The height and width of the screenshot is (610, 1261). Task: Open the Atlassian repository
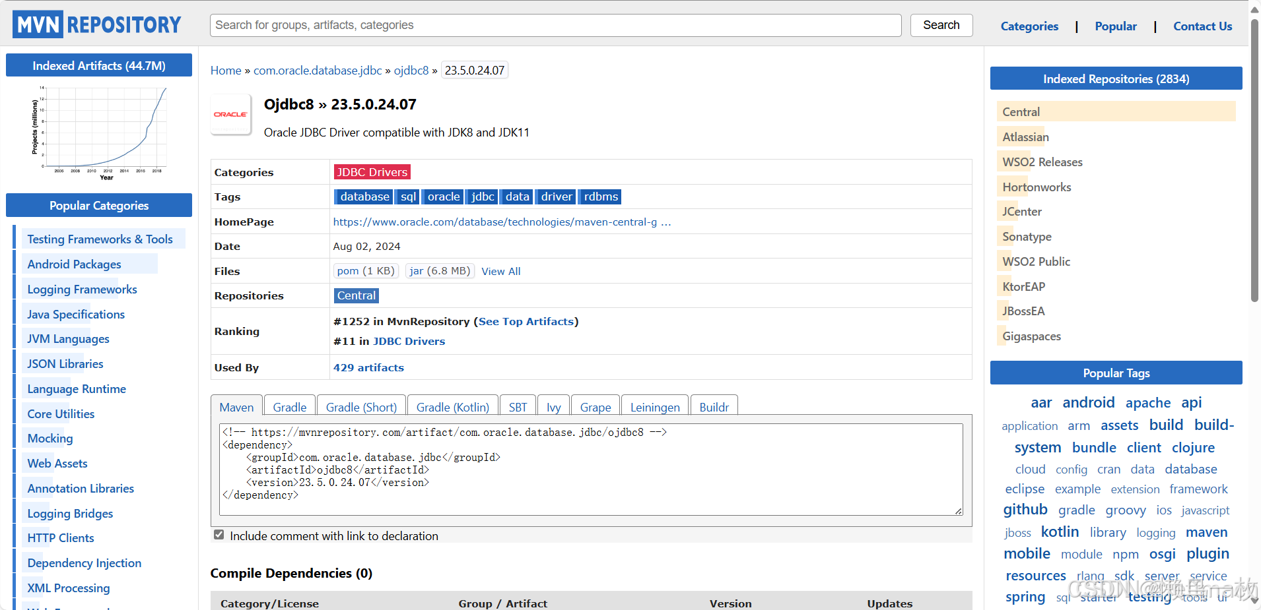tap(1025, 137)
